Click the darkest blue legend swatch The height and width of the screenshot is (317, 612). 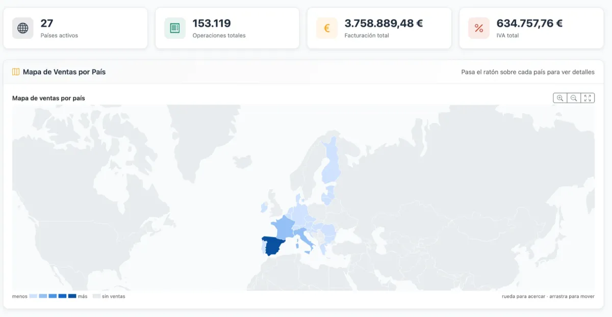pos(72,296)
